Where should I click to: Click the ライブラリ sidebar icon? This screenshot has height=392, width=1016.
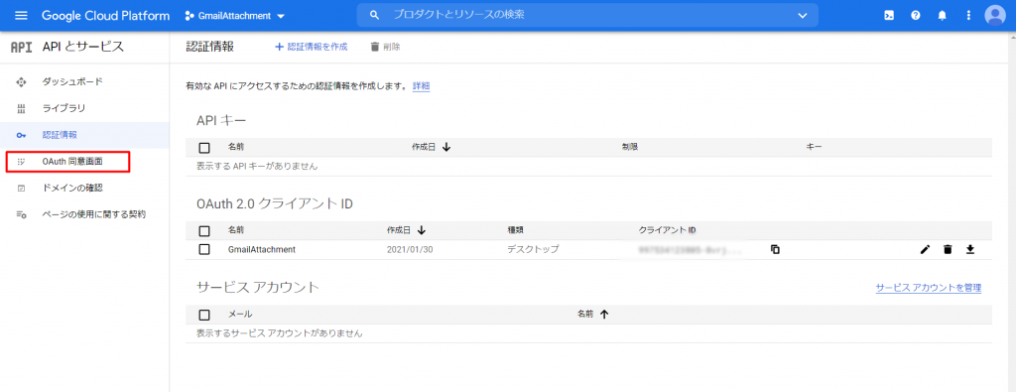tap(21, 108)
